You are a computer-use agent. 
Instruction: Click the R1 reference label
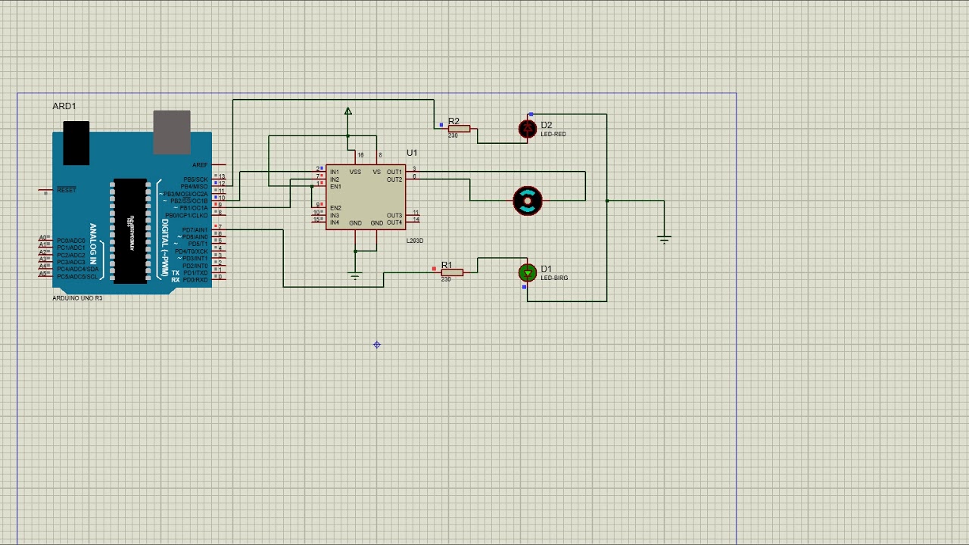(447, 265)
